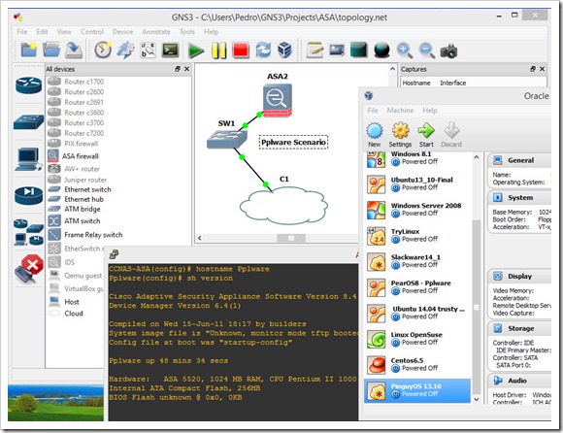Pause all devices with yellow pause icon

pos(218,50)
